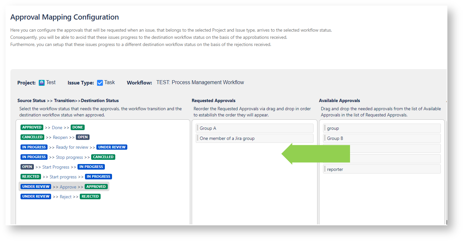Viewport: 463px width, 241px height.
Task: Click drag handle of One member item
Action: point(198,138)
